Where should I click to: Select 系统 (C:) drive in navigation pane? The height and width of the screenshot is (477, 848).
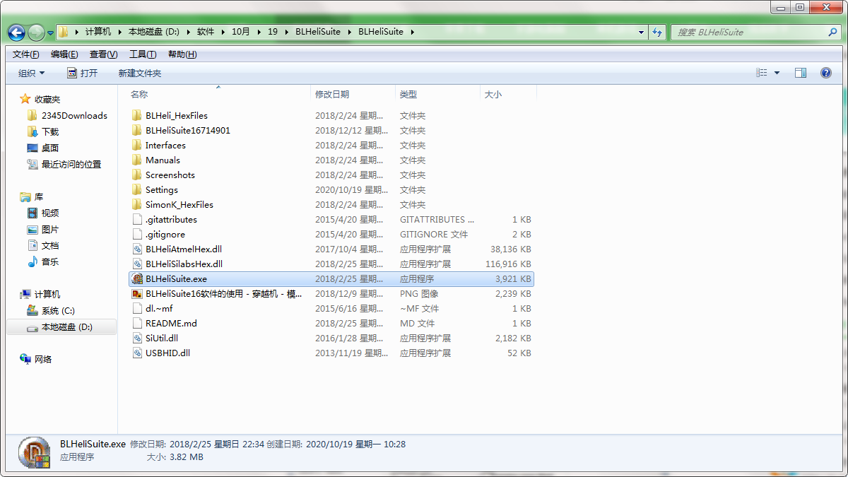tap(58, 310)
